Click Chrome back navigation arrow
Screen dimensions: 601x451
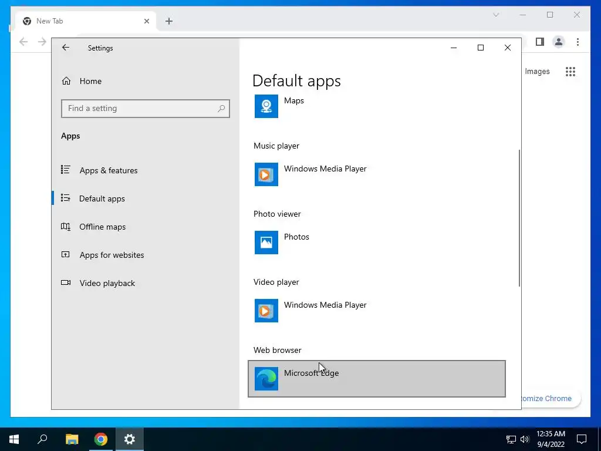pyautogui.click(x=23, y=42)
